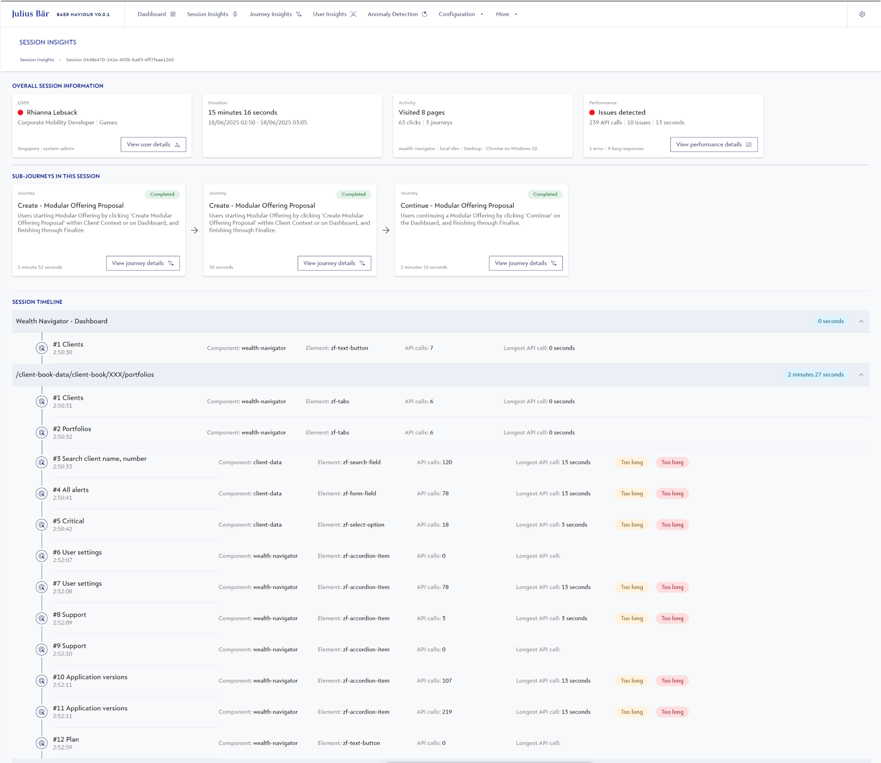Click the Completed badge on Continue journey
Screen dimensions: 881x763
(x=545, y=194)
